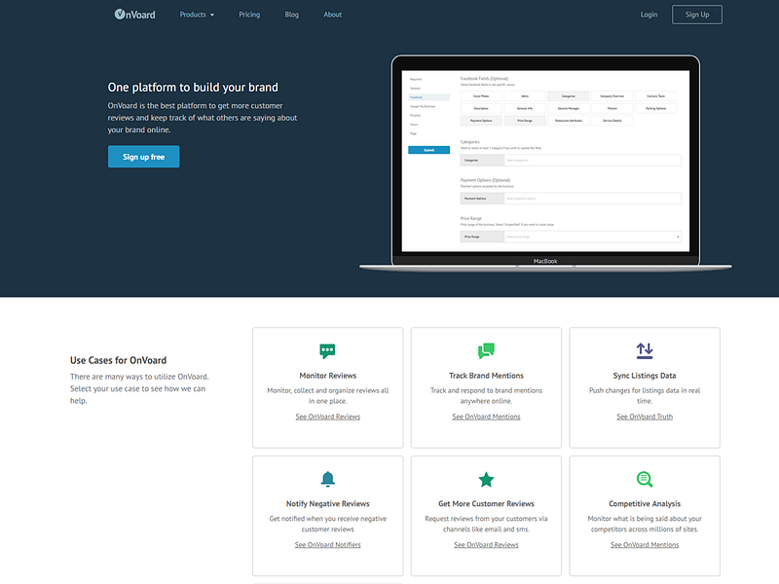Click the OnVoard logo

pyautogui.click(x=134, y=15)
